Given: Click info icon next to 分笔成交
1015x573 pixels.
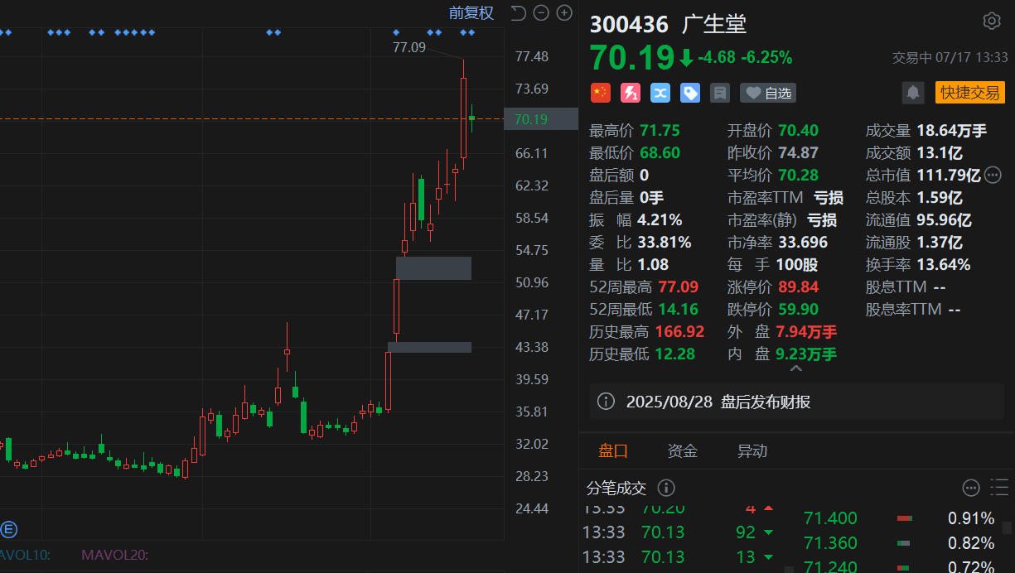Looking at the screenshot, I should [x=666, y=488].
